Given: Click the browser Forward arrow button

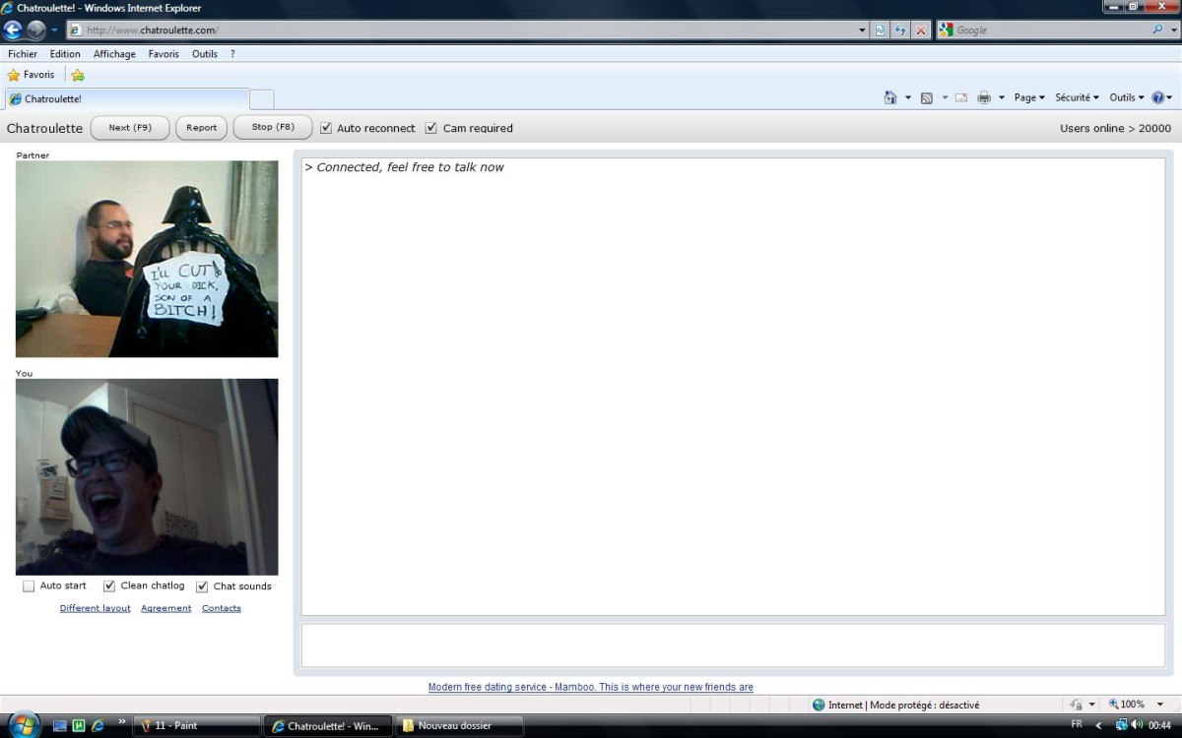Looking at the screenshot, I should [x=36, y=30].
